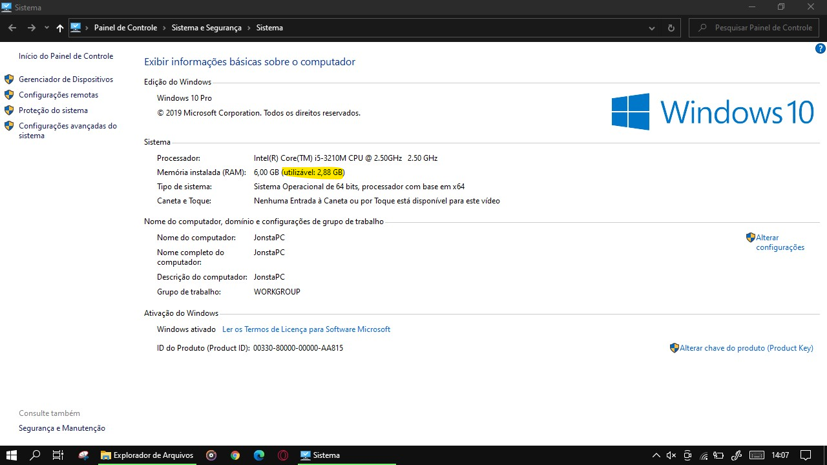The image size is (827, 465).
Task: Click the computer icon in address bar
Action: click(x=76, y=28)
